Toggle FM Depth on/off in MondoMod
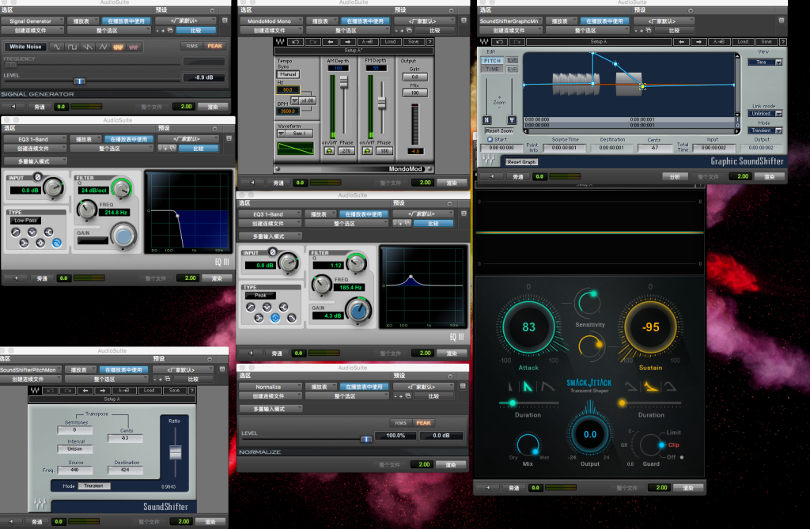 coord(367,151)
